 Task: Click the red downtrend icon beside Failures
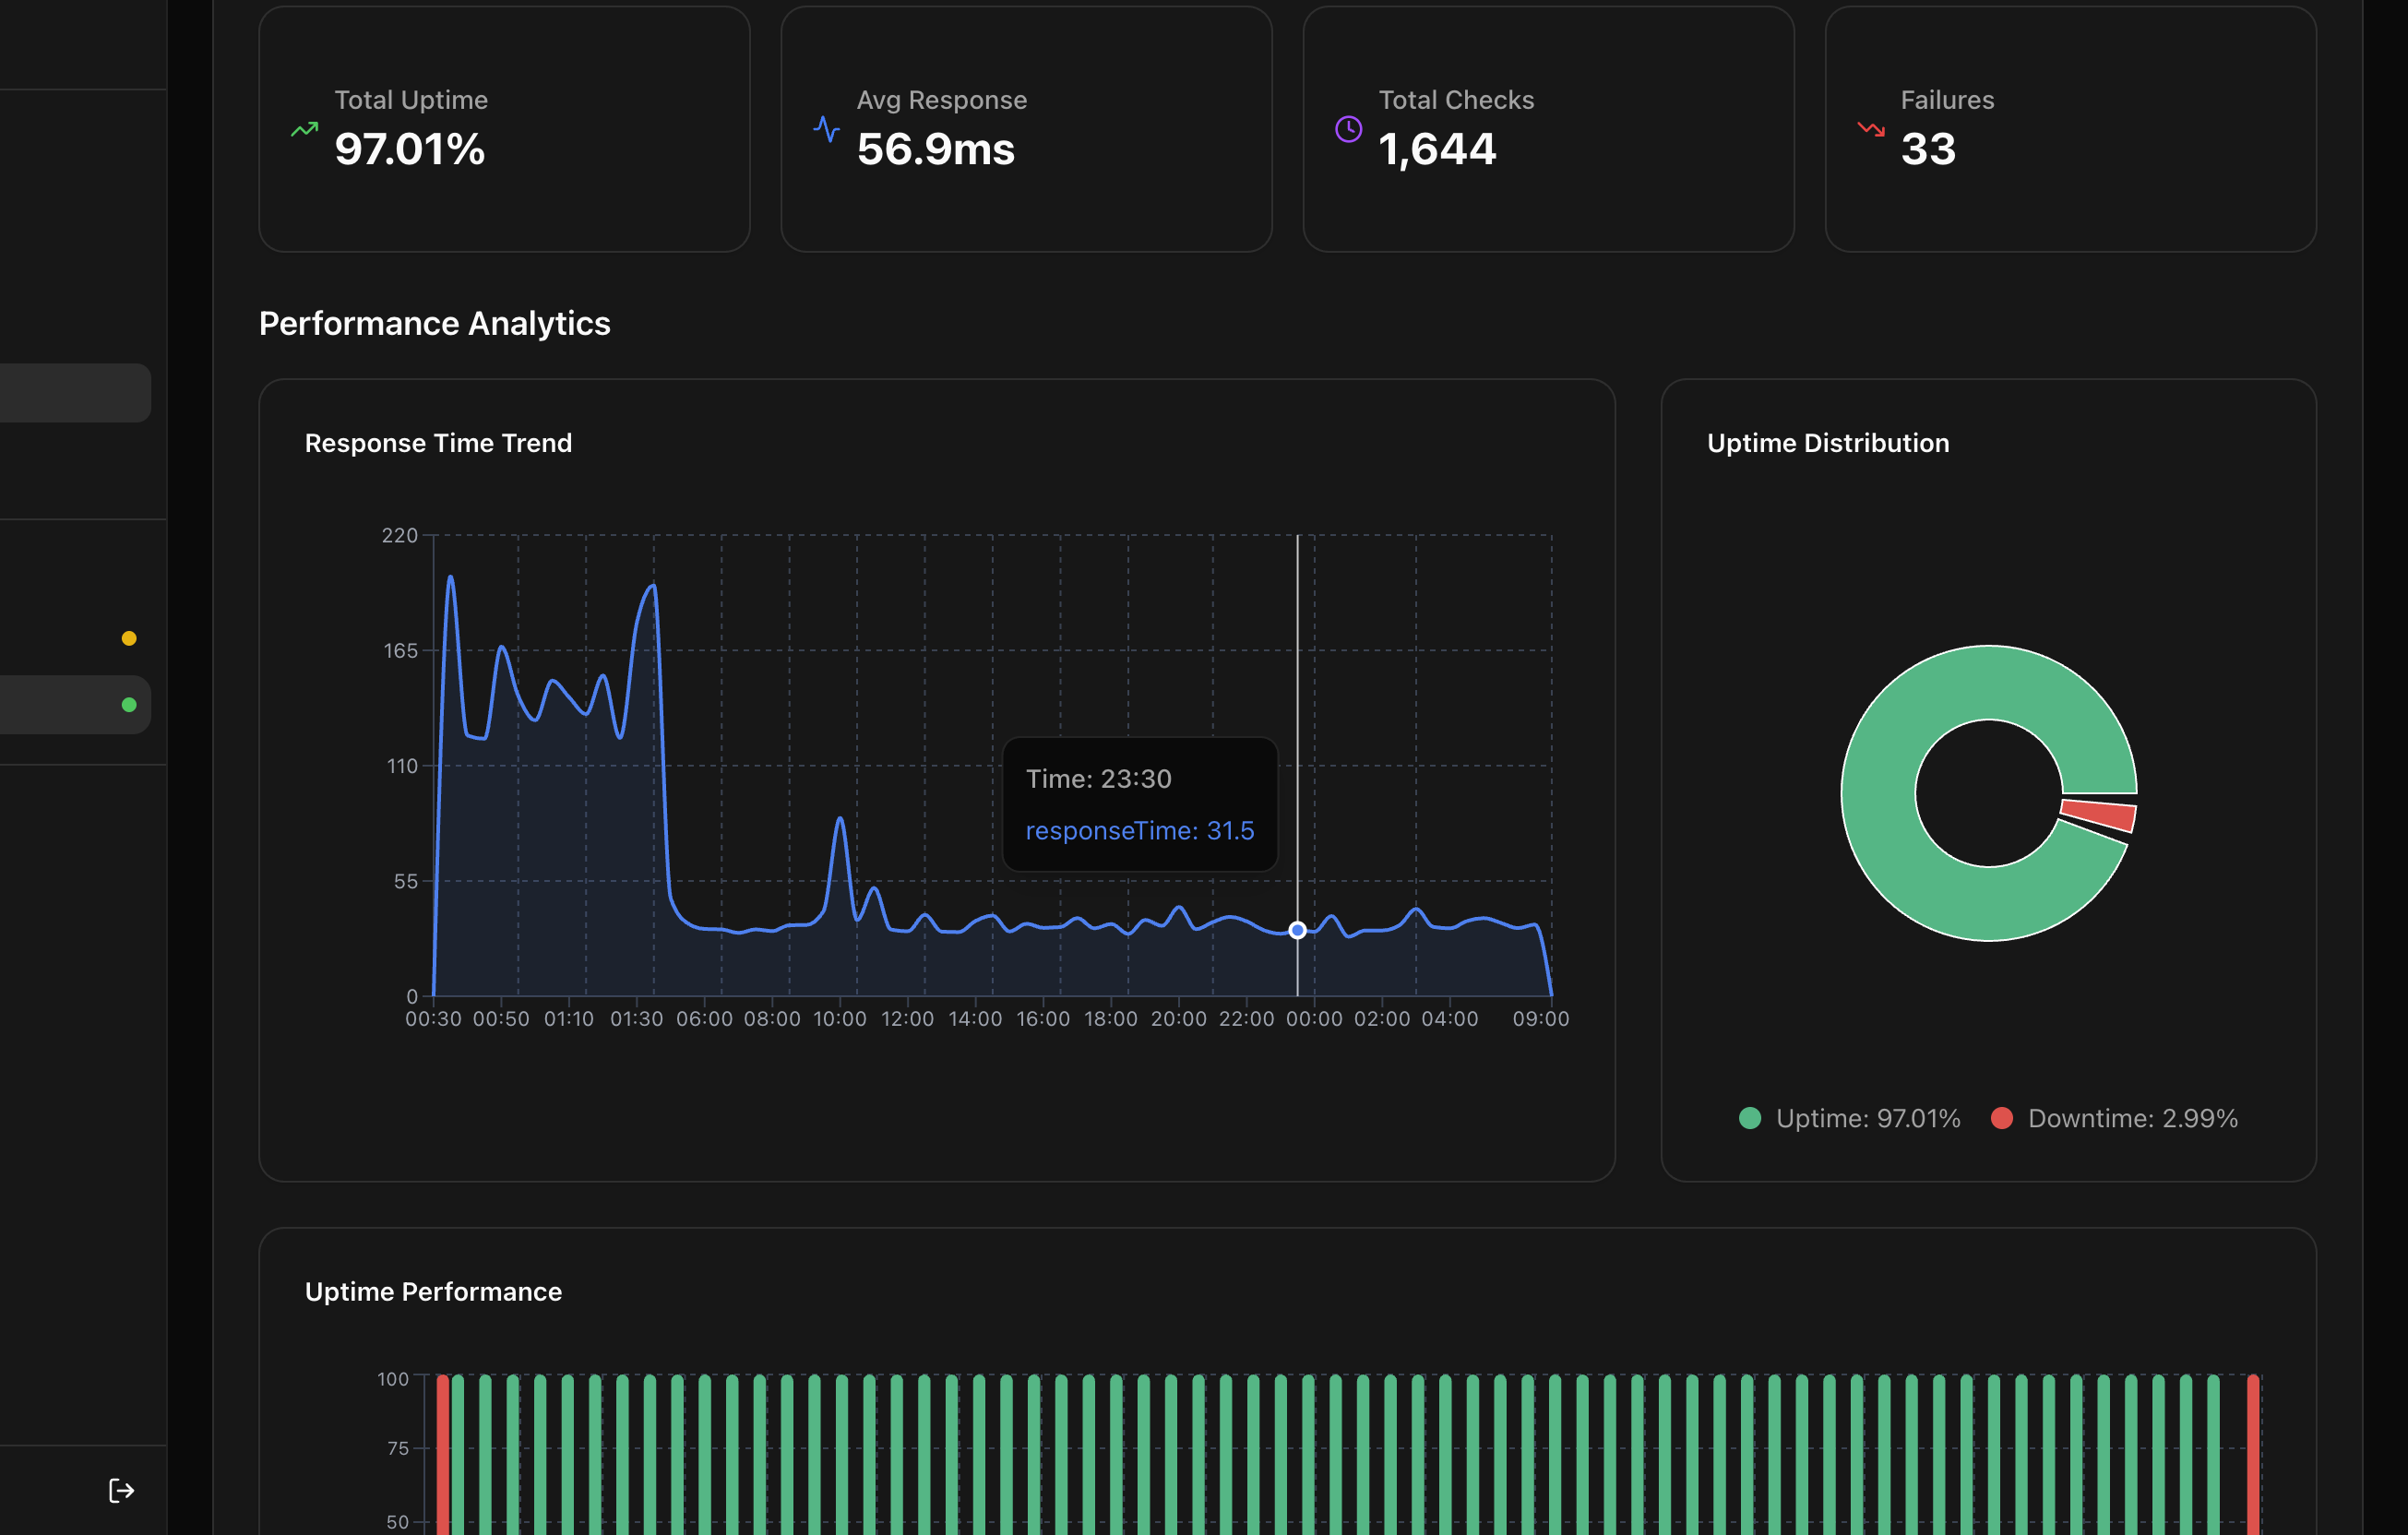[x=1870, y=129]
